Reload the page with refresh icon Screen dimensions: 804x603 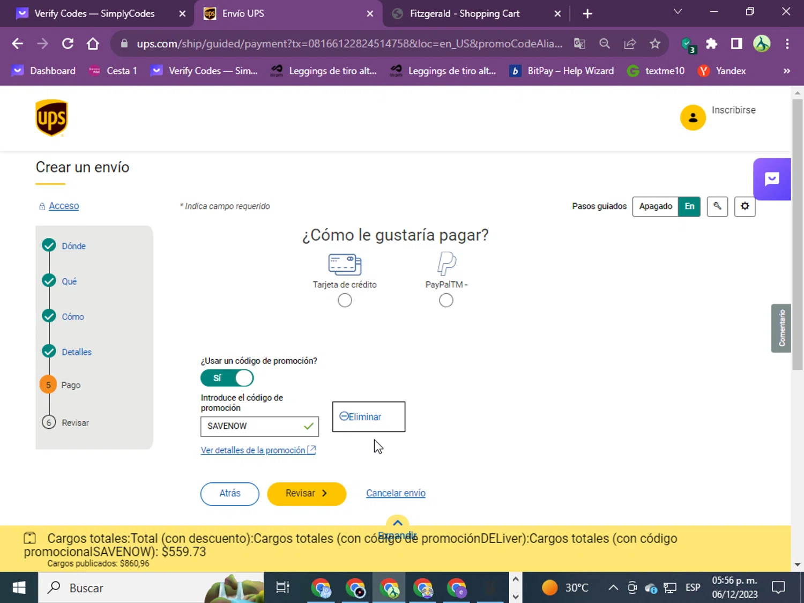point(68,43)
